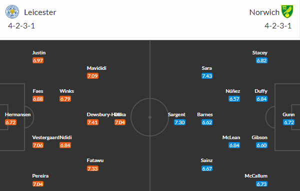This screenshot has height=191, width=300.
Task: Select Sargent's 7.30 rating badge
Action: 179,122
